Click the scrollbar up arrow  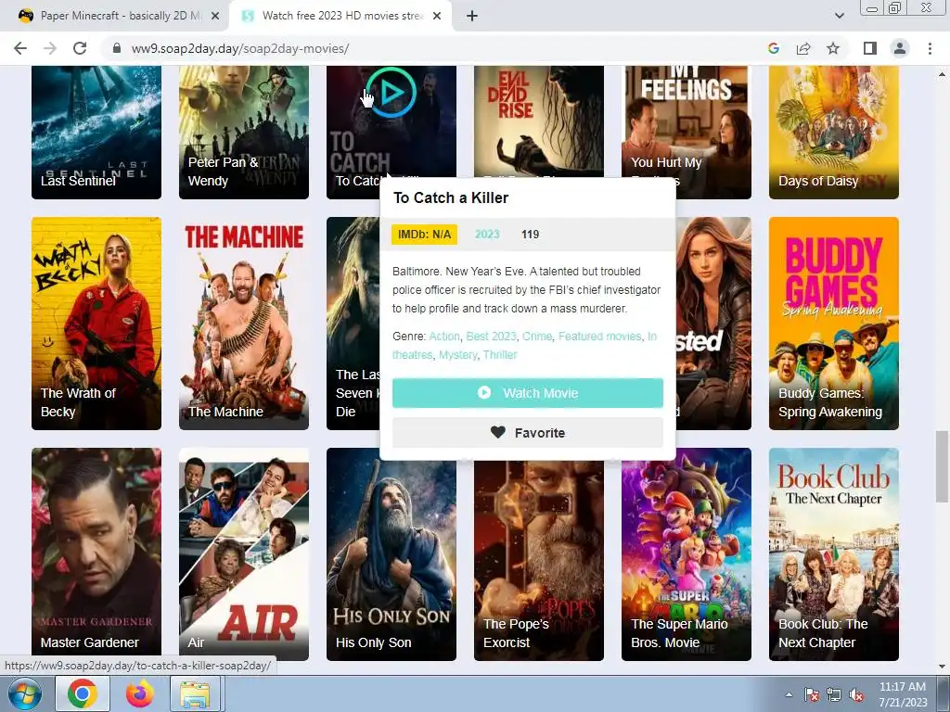pos(942,74)
